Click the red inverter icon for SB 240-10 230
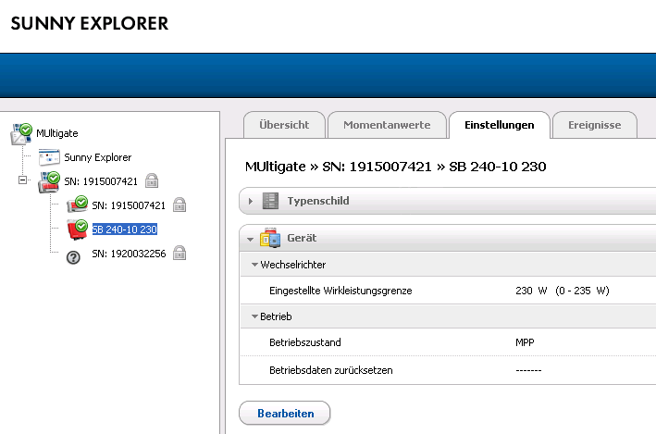 coord(78,229)
